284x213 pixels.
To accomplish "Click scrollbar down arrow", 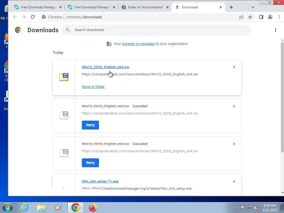I will click(282, 193).
